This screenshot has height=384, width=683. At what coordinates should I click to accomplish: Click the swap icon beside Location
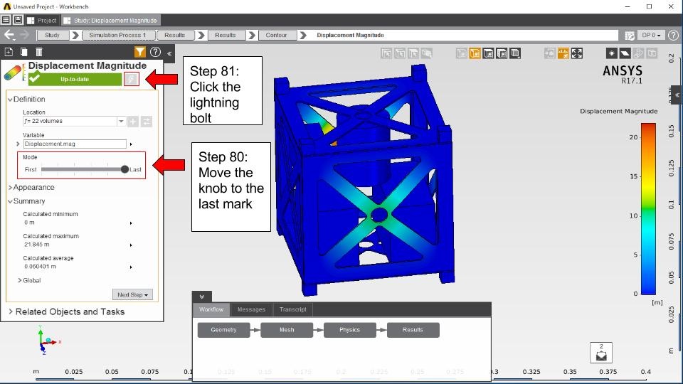(147, 122)
